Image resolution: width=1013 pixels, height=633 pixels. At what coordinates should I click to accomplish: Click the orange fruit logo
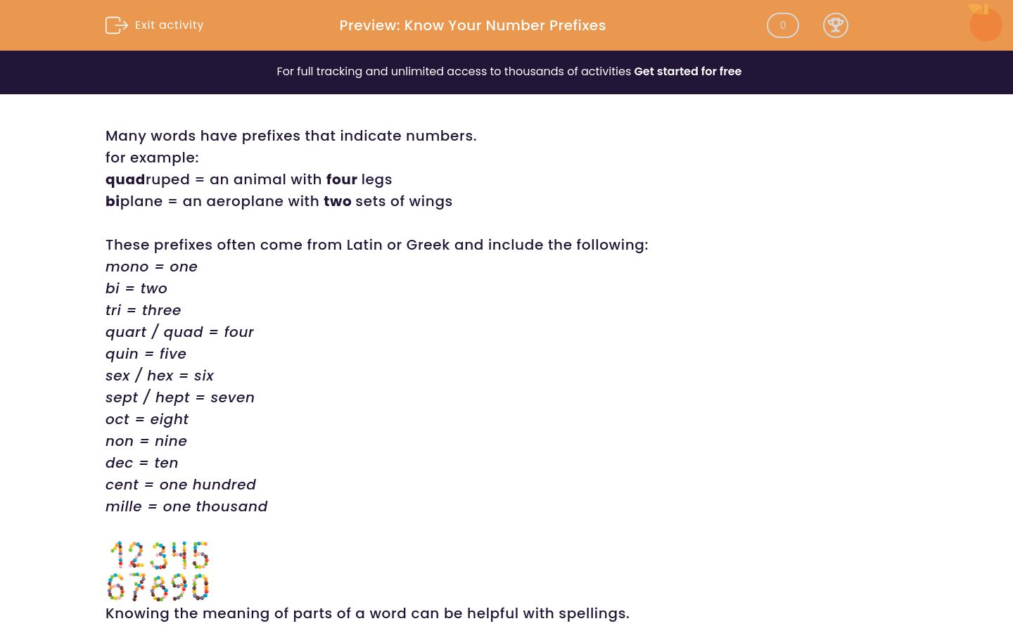(x=985, y=23)
